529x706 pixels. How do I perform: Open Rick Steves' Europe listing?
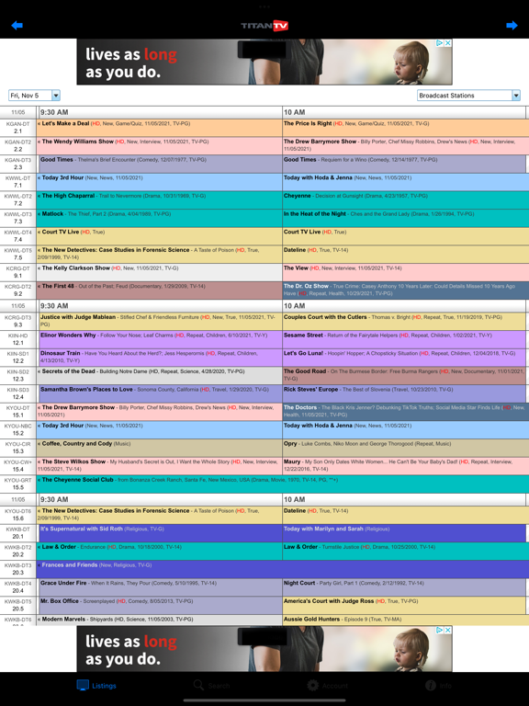click(x=404, y=393)
